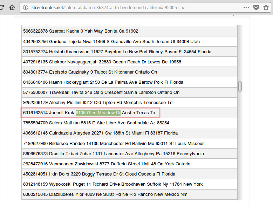Click highlighted text 6106 Glen Meadow Dr

point(98,113)
